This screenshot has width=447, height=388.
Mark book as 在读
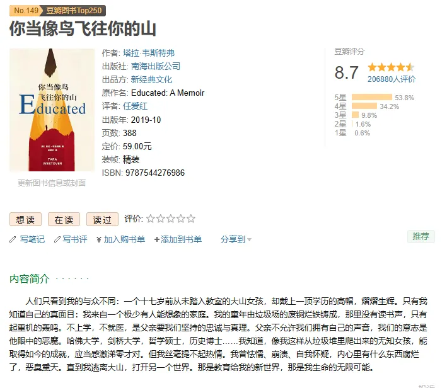(x=64, y=219)
